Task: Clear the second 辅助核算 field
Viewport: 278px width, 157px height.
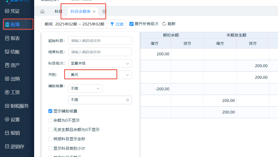Action: pyautogui.click(x=128, y=100)
